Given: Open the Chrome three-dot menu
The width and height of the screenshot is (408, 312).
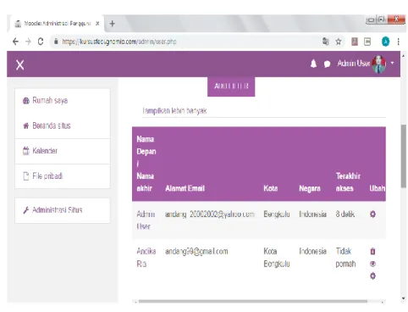Looking at the screenshot, I should coord(398,42).
